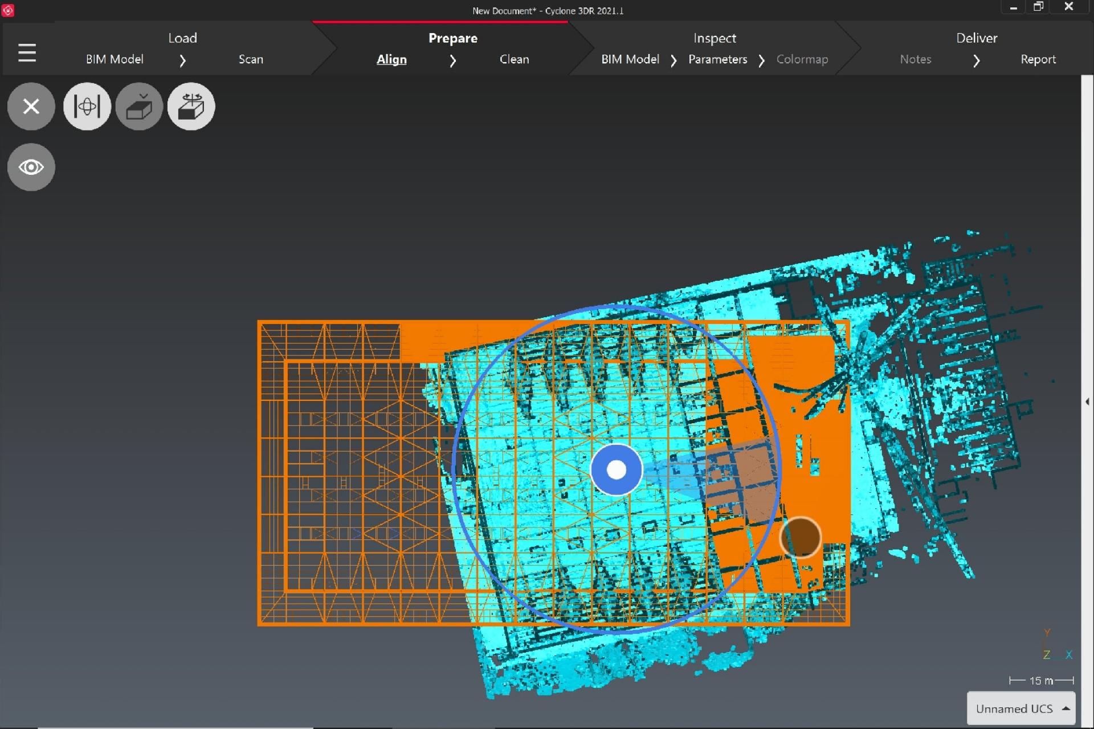Click the XYZ axis orientation gizmo
This screenshot has height=729, width=1094.
click(x=1058, y=645)
